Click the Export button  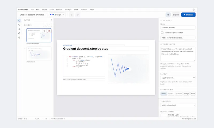click(176, 15)
